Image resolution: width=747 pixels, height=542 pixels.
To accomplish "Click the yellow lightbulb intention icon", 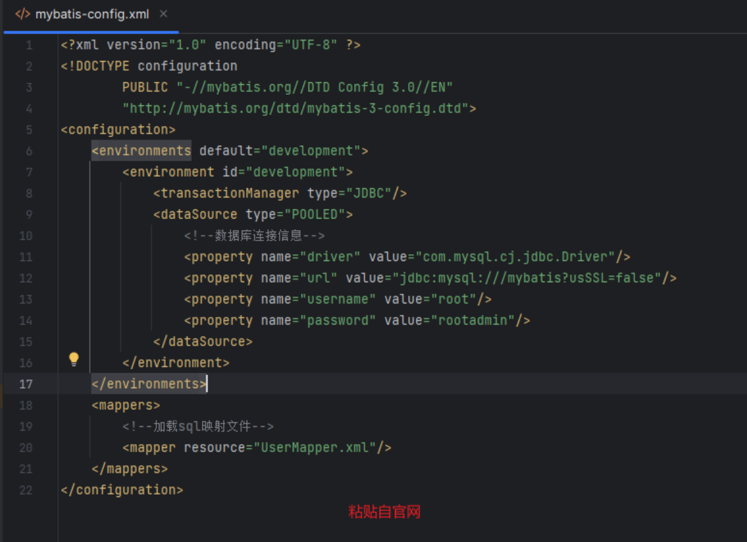I will point(74,359).
